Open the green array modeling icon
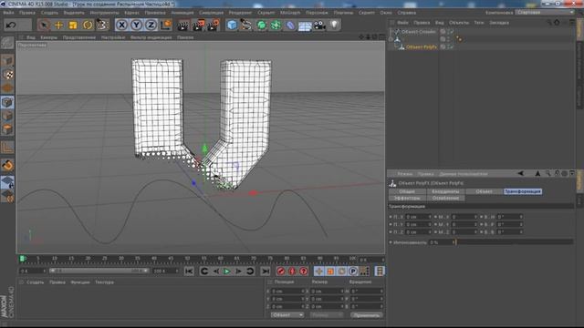The width and height of the screenshot is (584, 328). (276, 25)
